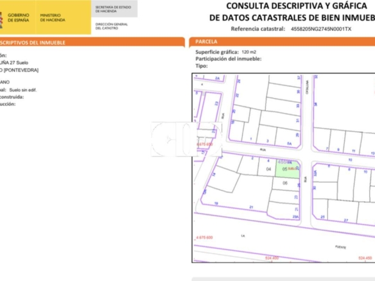
Task: Click the 'Tipo:' label
Action: [x=202, y=66]
